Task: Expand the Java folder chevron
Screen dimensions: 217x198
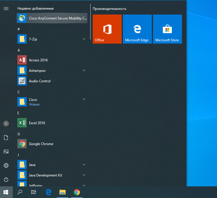Action: click(x=84, y=165)
